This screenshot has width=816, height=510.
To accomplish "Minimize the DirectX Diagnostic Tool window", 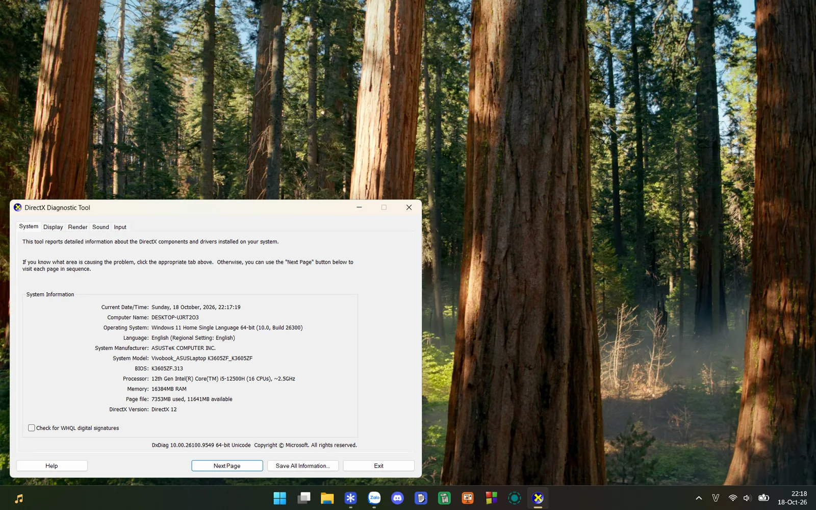I will point(359,208).
